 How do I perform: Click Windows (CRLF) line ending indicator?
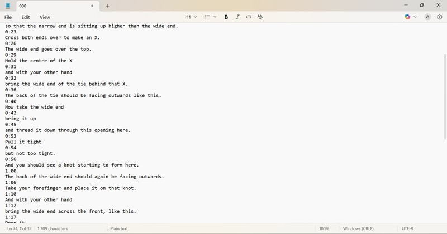coord(358,228)
